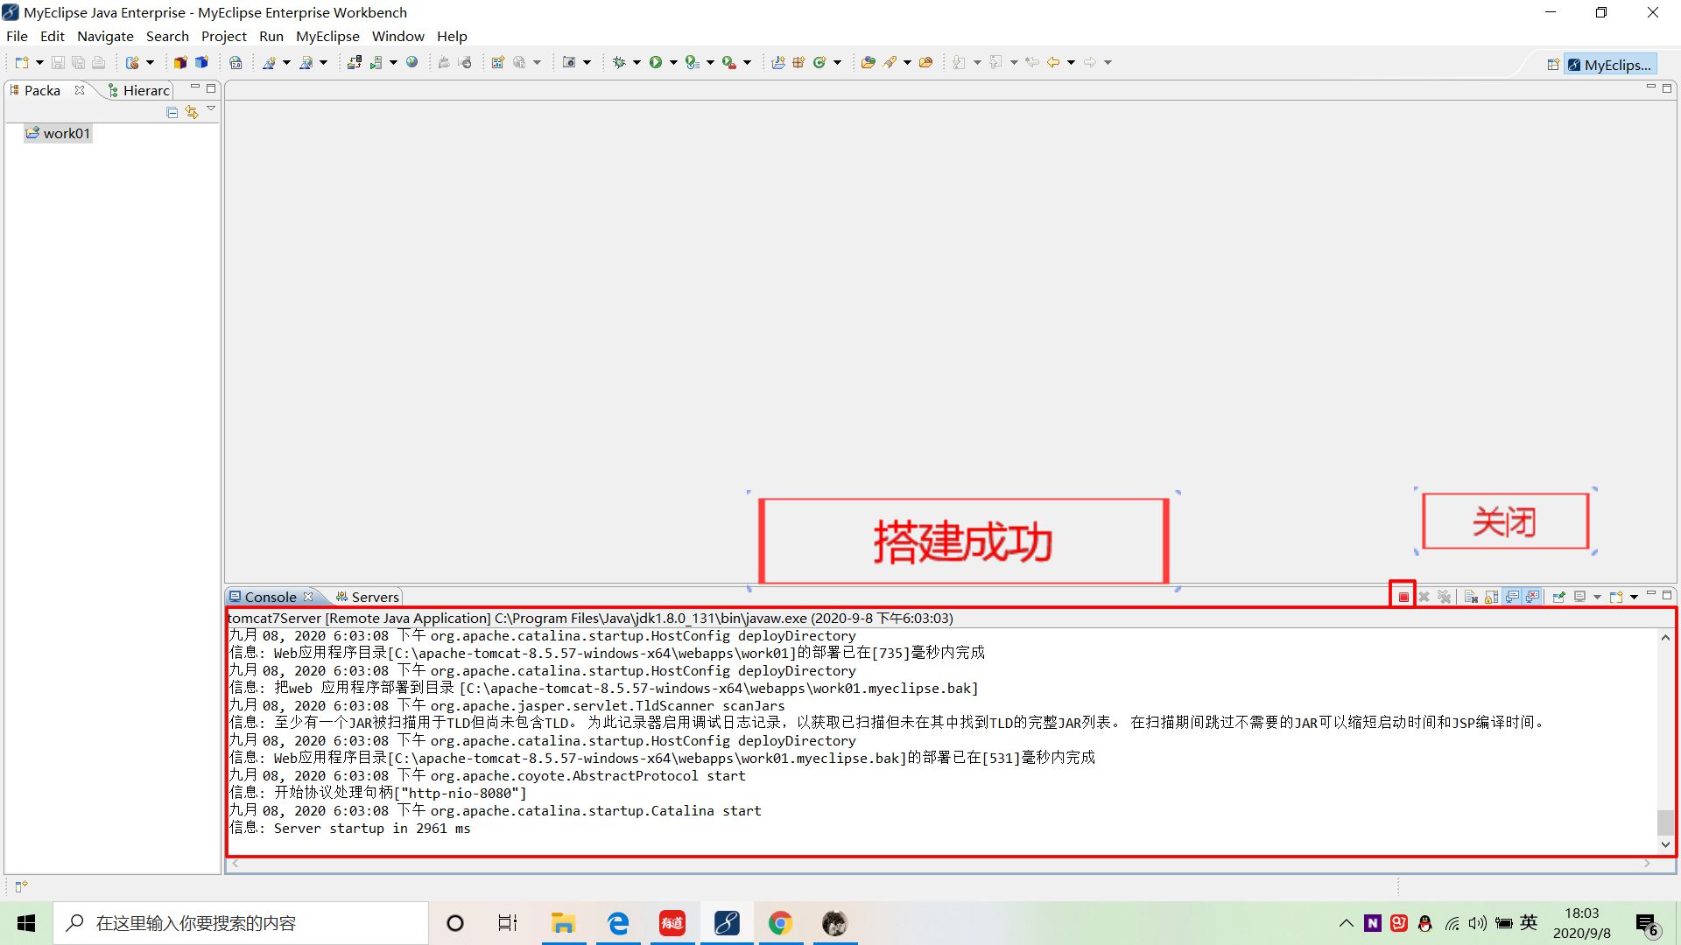Open the Package Explorer view menu triangle

pos(211,108)
